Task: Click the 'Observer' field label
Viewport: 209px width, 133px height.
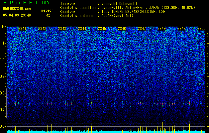Action: (x=67, y=4)
